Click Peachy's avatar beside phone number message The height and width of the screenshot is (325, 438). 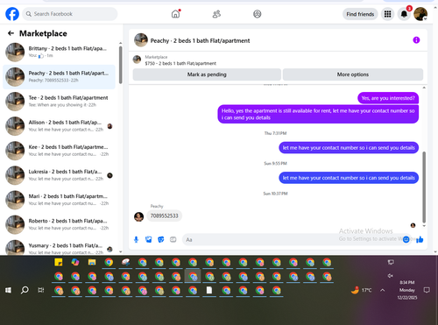pyautogui.click(x=138, y=216)
